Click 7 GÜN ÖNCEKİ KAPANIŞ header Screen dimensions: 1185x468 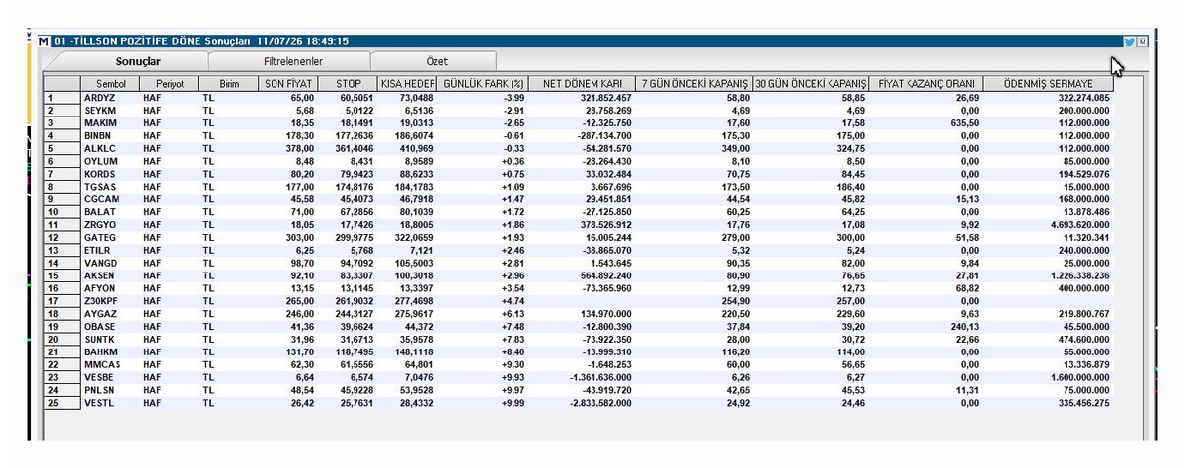[x=692, y=84]
